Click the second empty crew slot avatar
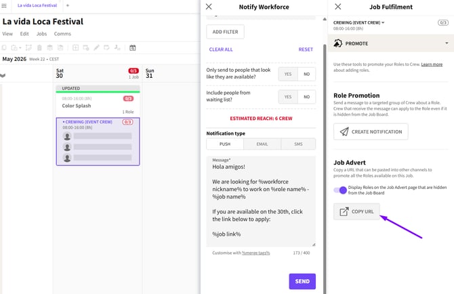Viewport: 454px width, 294px height. pos(67,147)
